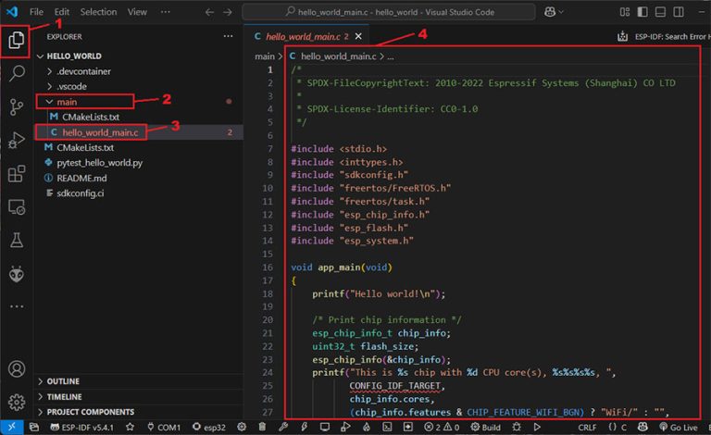Screen dimensions: 711x435
Task: Close the hello_world_main.c editor tab
Action: coord(358,36)
